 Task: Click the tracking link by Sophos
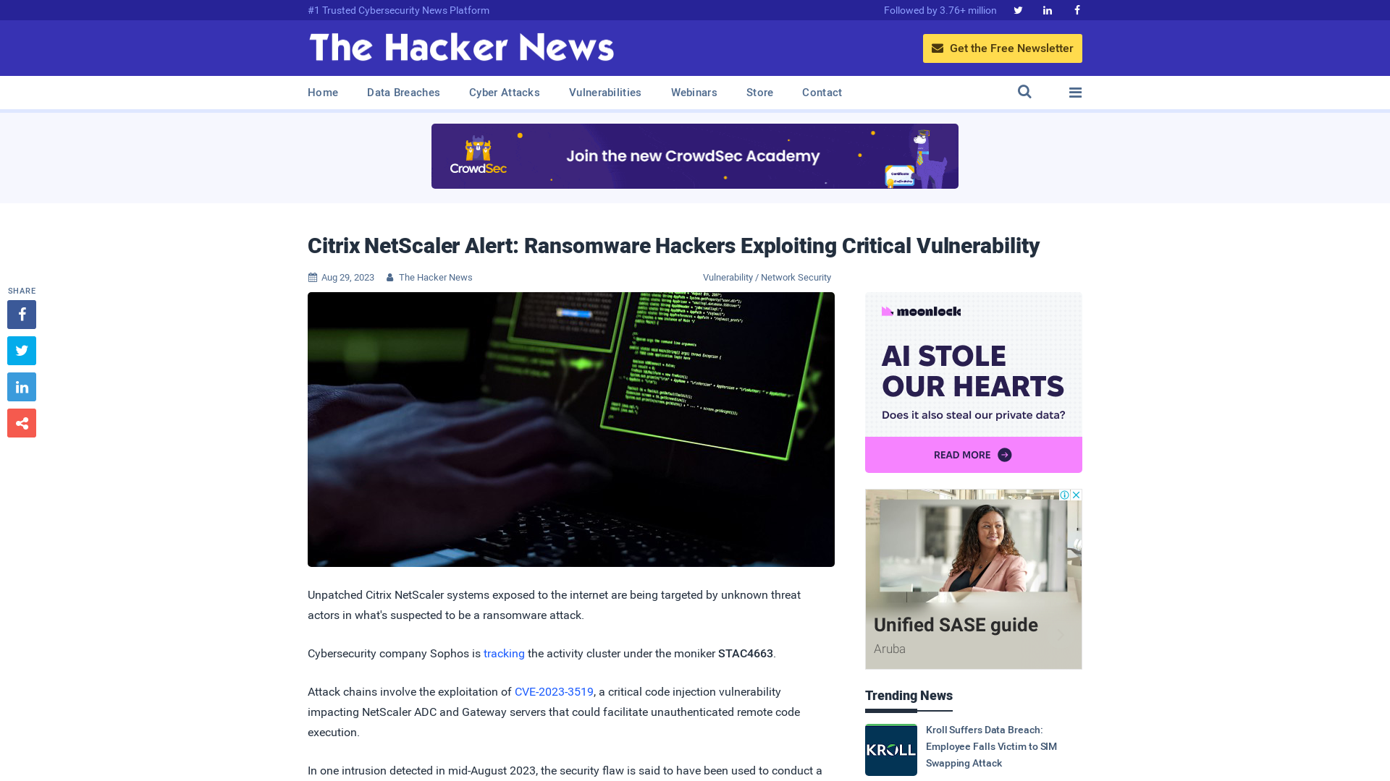click(504, 653)
